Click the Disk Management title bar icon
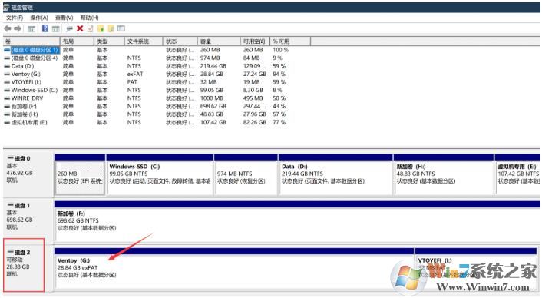 pyautogui.click(x=6, y=7)
